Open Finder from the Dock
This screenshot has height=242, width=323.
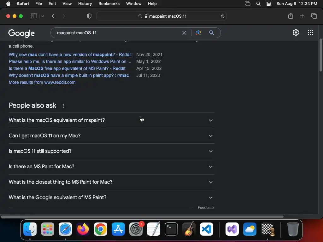pos(30,229)
